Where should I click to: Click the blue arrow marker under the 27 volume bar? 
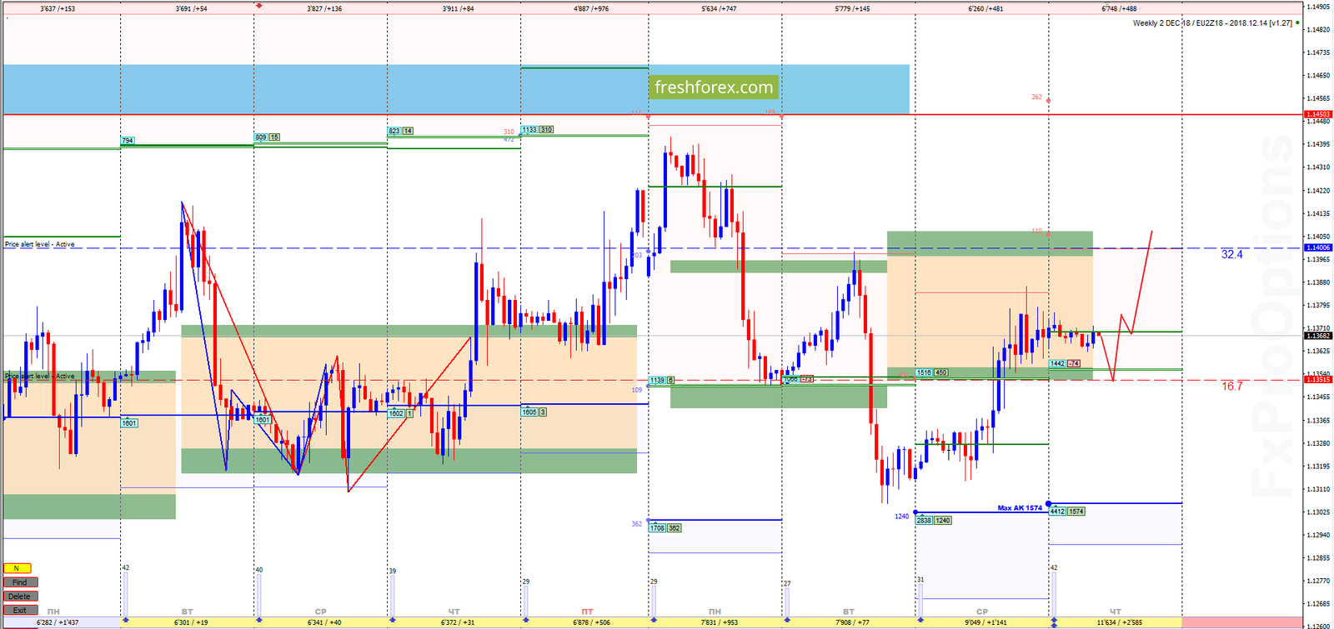pos(786,620)
